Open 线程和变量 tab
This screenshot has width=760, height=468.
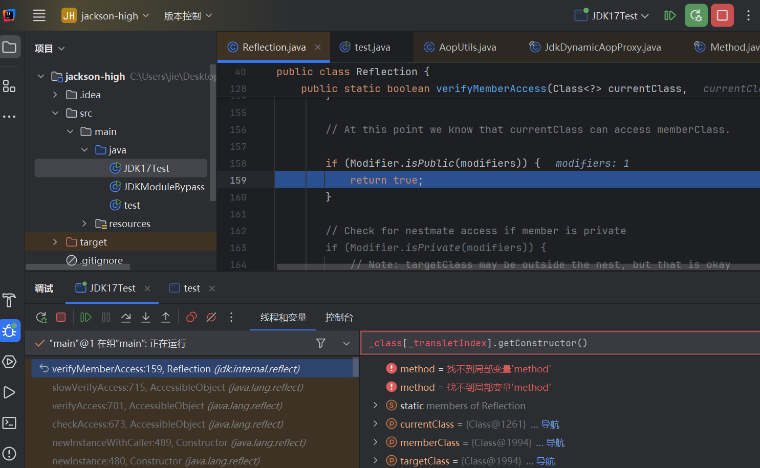284,318
